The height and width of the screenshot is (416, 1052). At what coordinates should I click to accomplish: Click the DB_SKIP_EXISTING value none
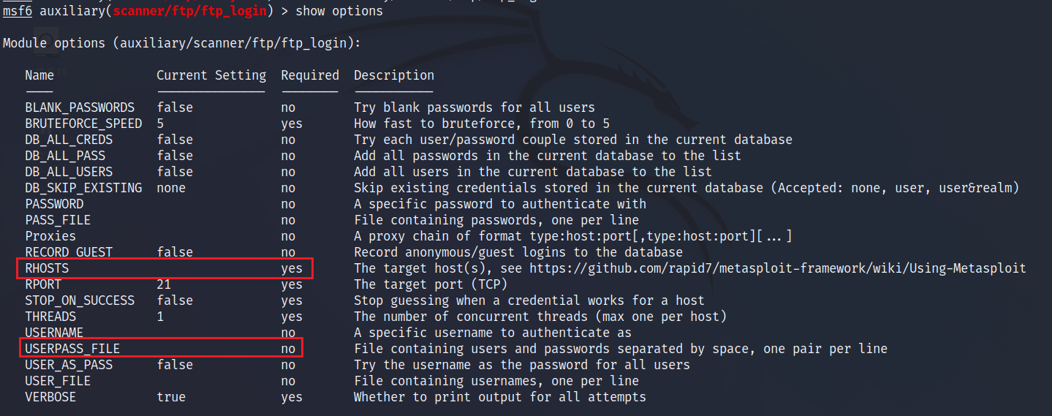(x=171, y=188)
